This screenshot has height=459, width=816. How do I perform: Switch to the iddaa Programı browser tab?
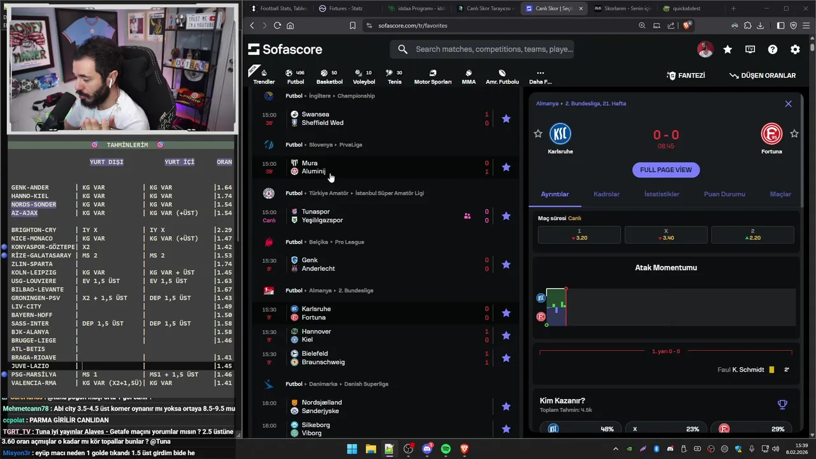click(416, 8)
